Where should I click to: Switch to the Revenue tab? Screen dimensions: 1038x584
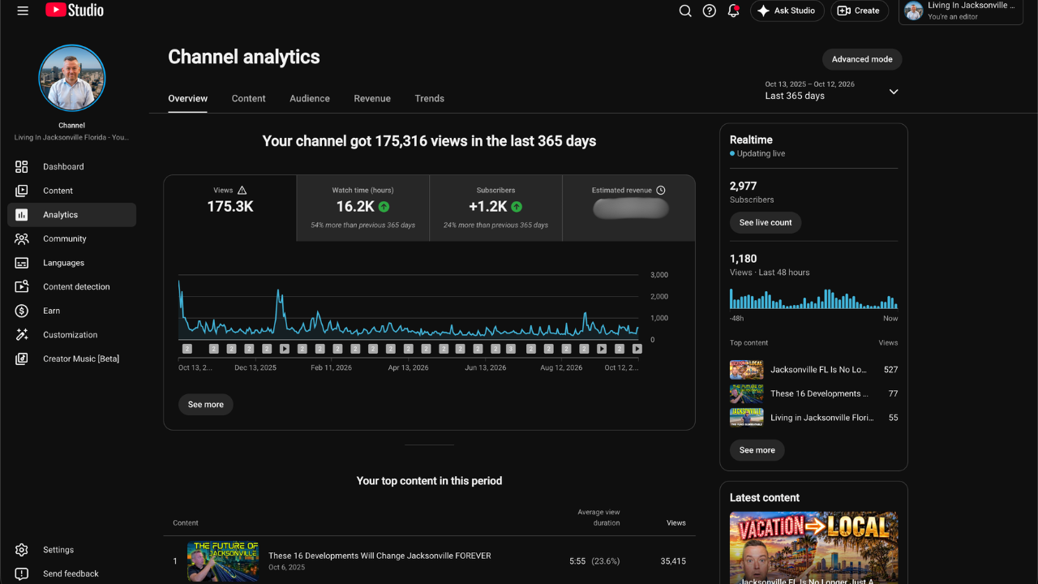[x=372, y=98]
